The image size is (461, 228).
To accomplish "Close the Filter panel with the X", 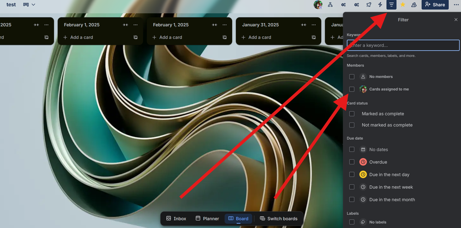I will (456, 20).
